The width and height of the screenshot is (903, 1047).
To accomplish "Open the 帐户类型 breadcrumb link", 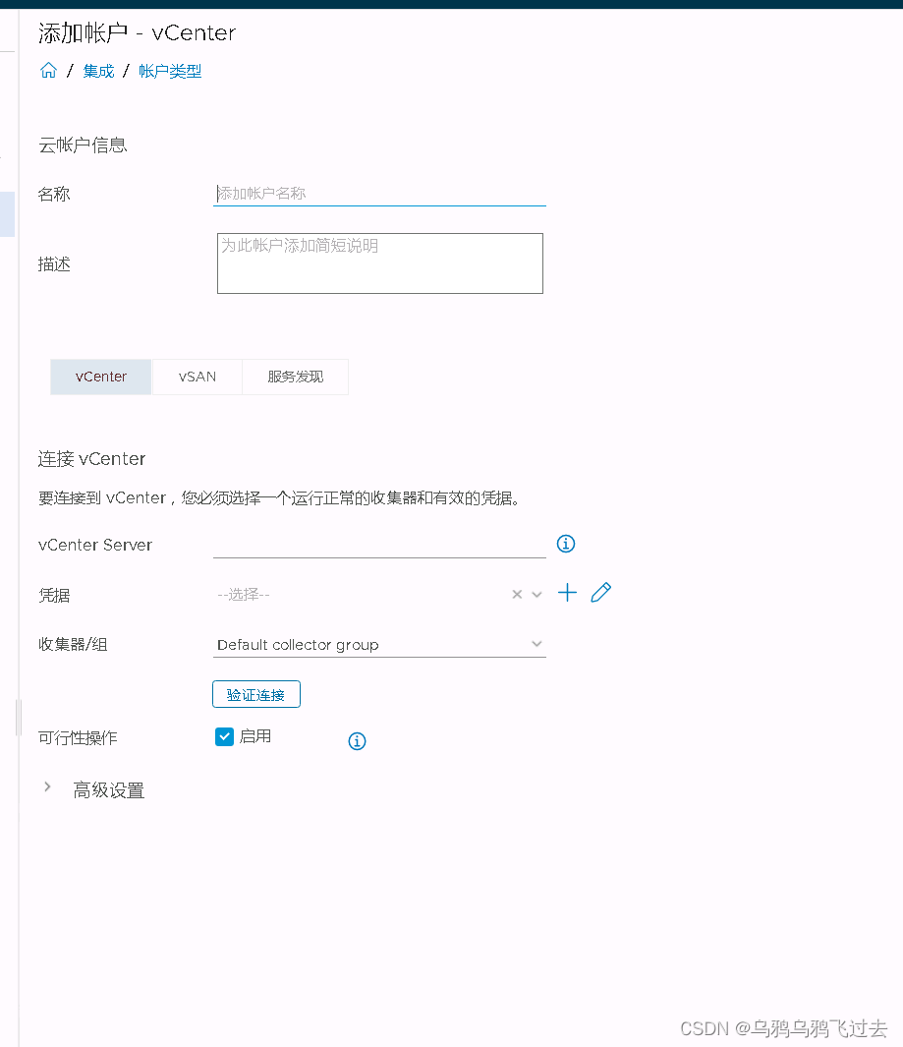I will 170,71.
